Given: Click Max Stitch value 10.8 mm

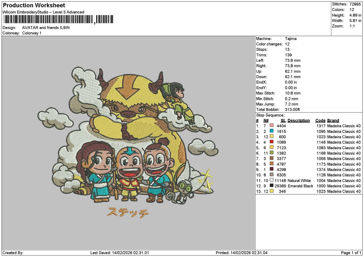Looking at the screenshot, I should [293, 93].
